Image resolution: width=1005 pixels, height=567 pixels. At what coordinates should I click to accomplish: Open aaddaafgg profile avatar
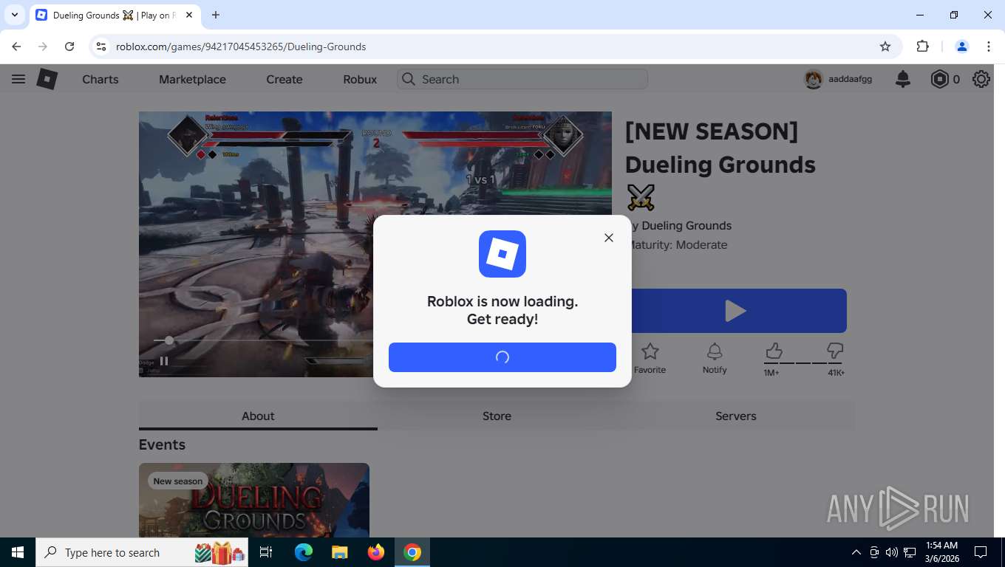[814, 79]
